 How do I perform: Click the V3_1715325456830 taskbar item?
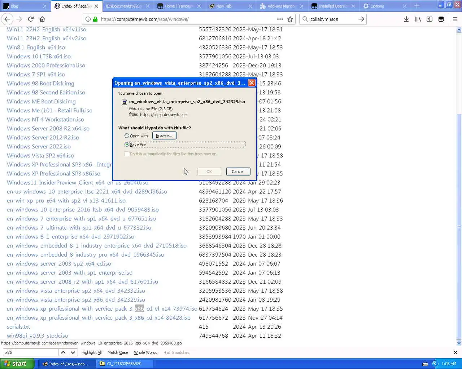125,364
